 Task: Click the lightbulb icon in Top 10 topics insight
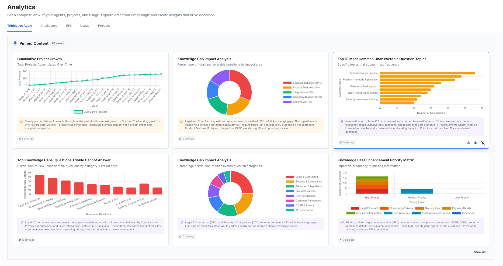click(342, 121)
